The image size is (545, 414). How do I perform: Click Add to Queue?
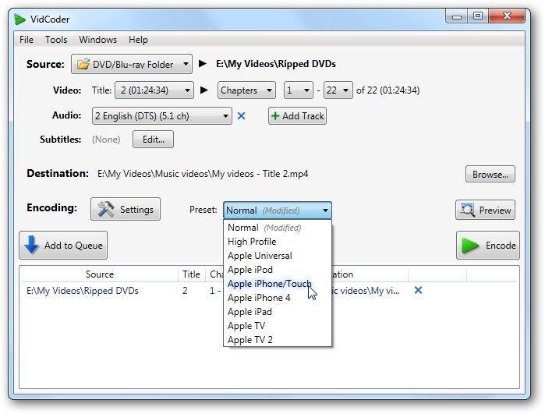click(x=63, y=245)
